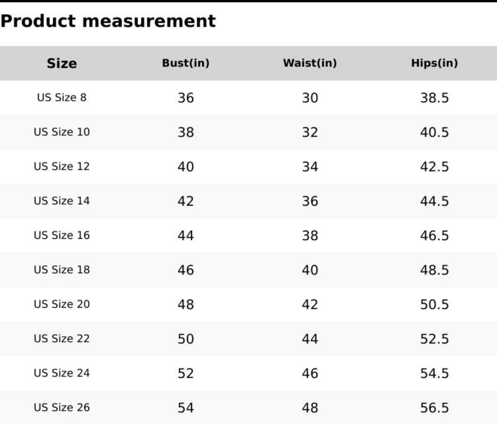
Task: Click the US Size 12 row label
Action: coord(62,166)
